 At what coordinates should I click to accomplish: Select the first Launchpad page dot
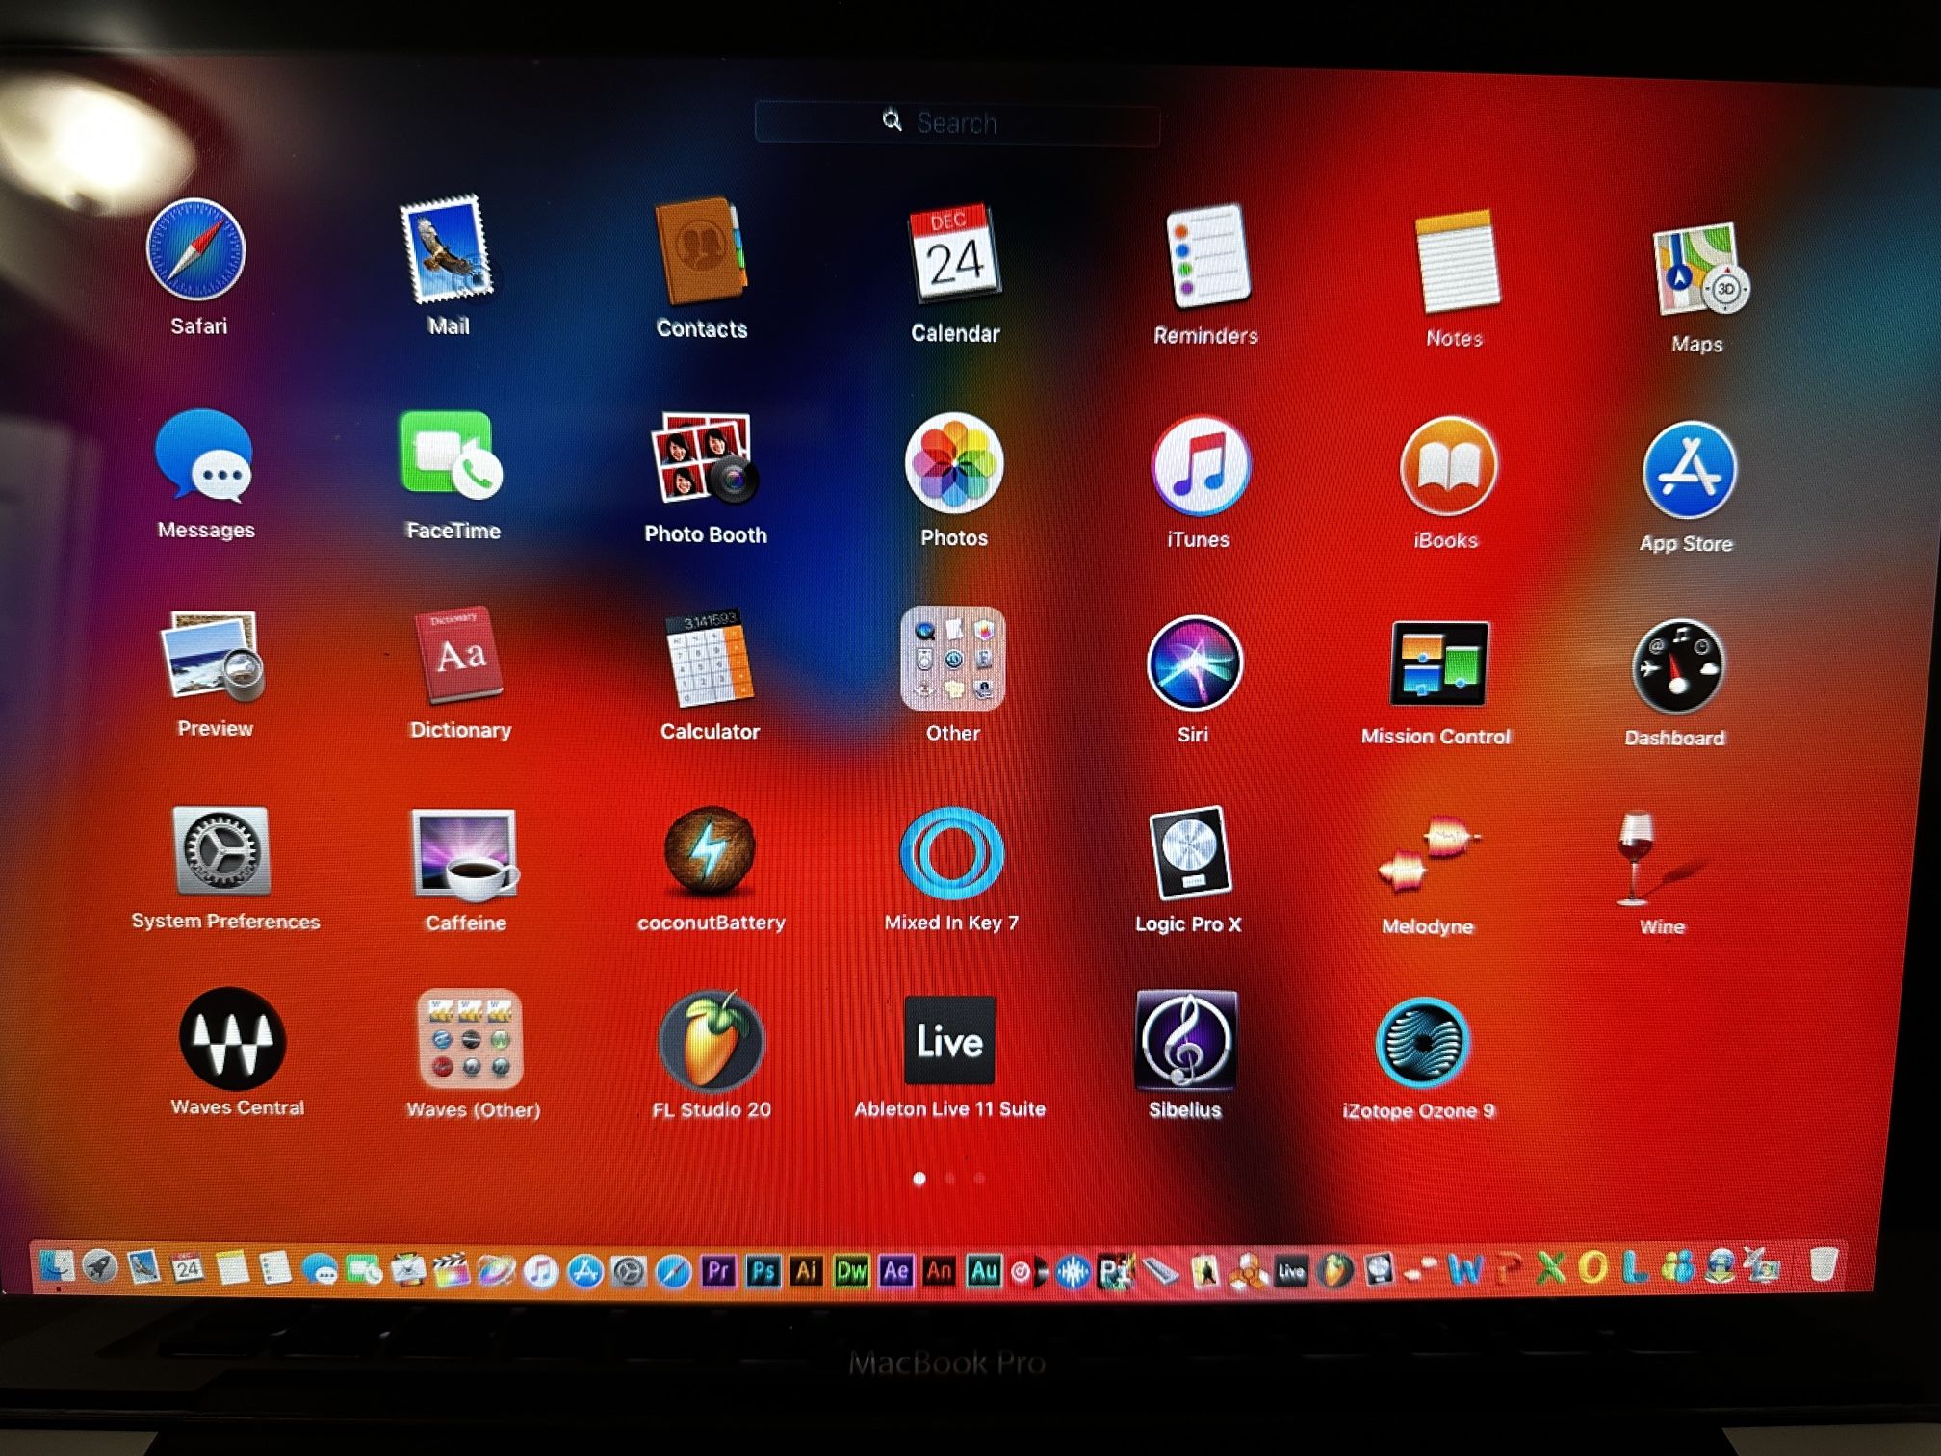tap(919, 1178)
